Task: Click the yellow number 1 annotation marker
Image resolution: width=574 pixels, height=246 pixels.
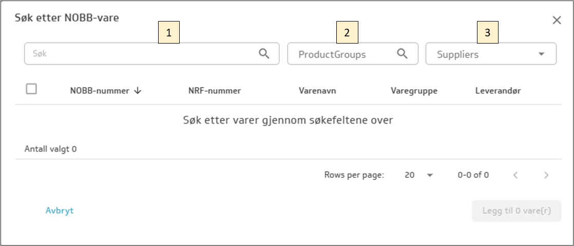Action: (168, 33)
